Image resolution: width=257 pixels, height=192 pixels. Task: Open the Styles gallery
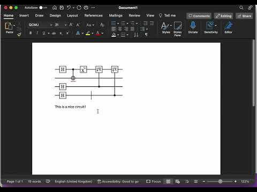[166, 27]
